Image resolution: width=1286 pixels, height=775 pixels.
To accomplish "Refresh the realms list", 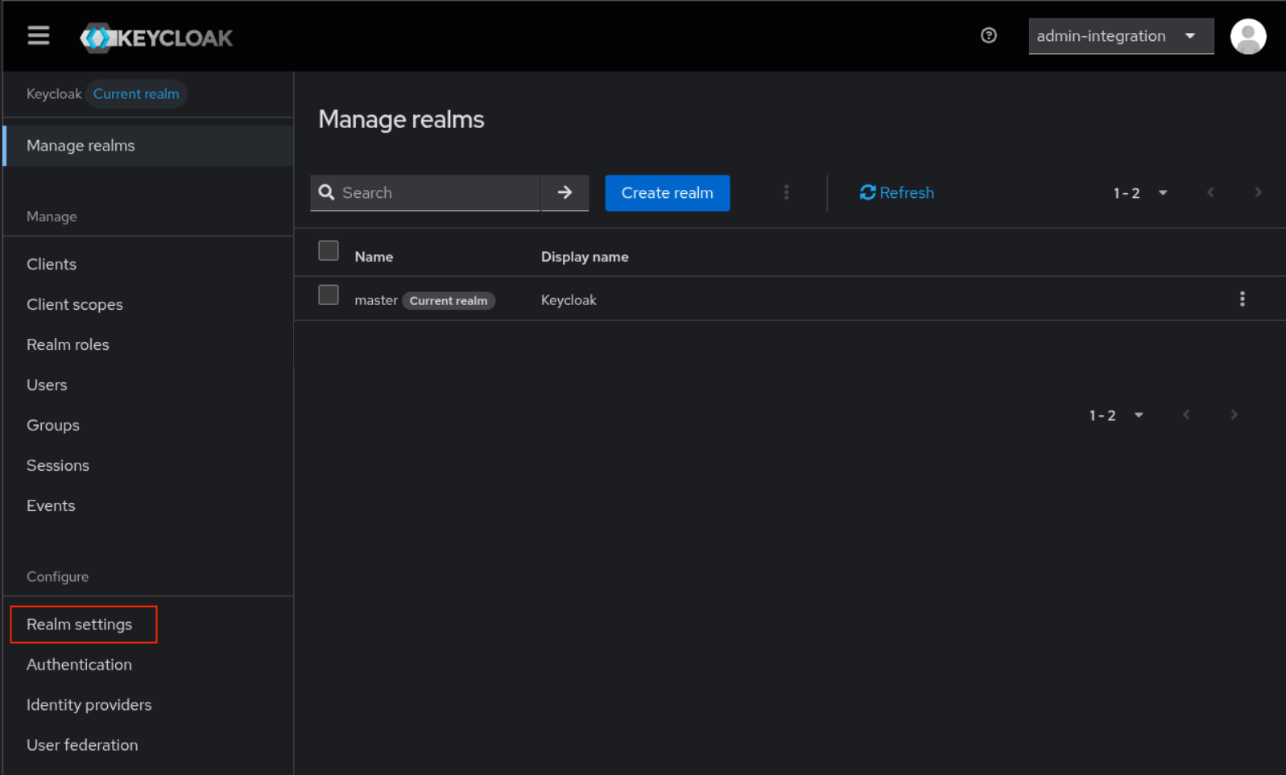I will (x=896, y=192).
